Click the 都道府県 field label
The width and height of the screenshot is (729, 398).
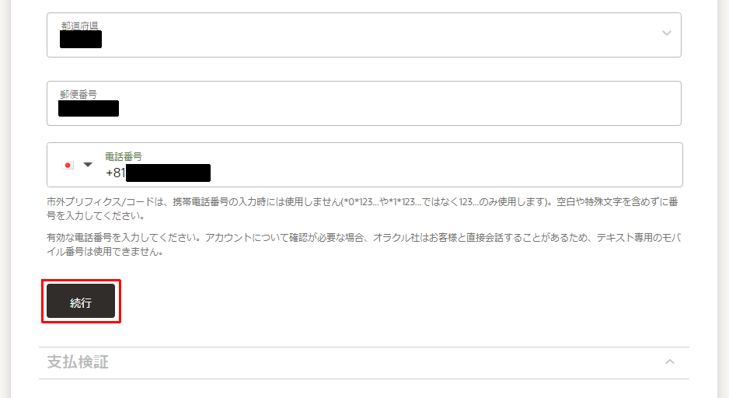click(79, 26)
